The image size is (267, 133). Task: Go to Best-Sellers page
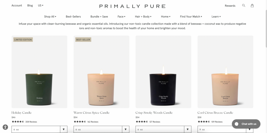pos(73,16)
